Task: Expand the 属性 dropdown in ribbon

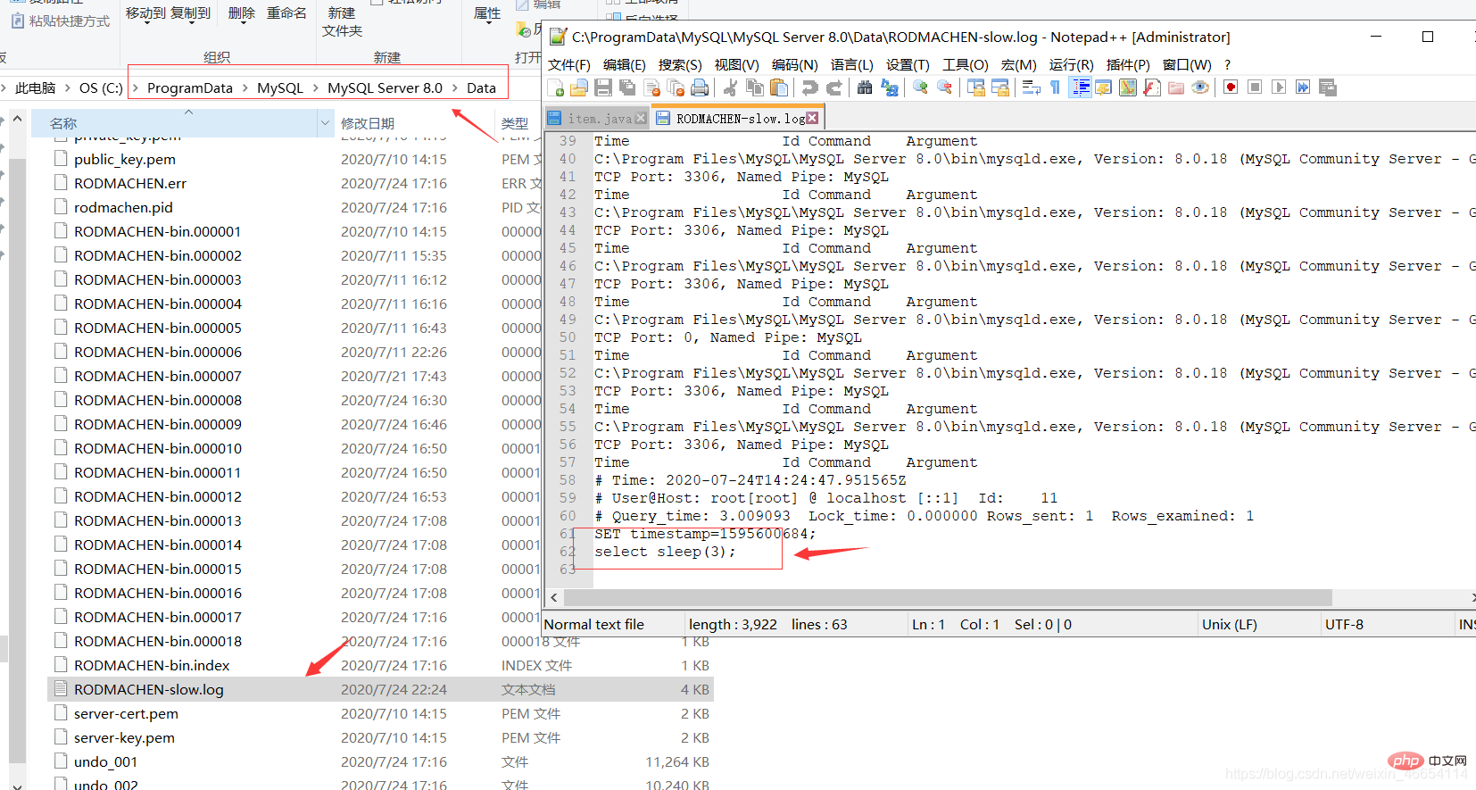Action: click(487, 14)
